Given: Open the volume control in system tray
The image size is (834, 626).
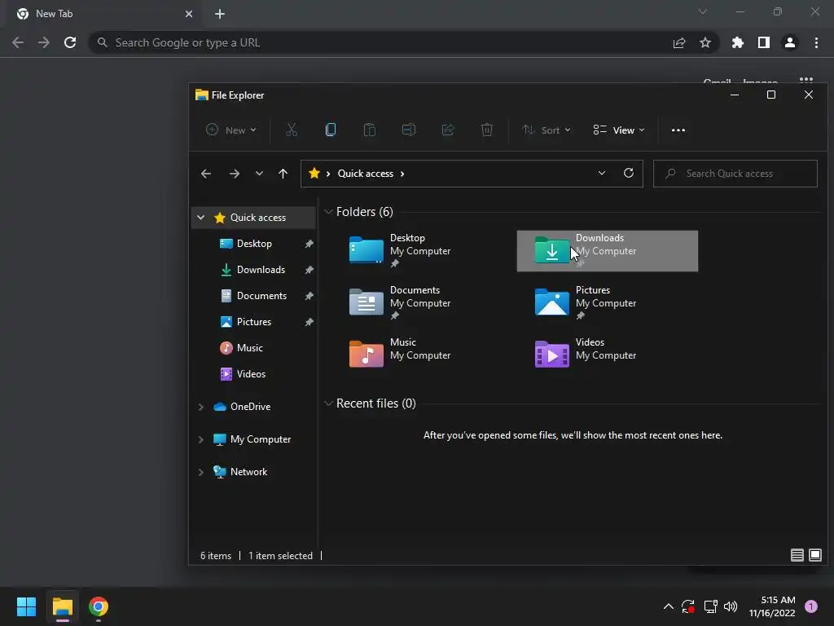Looking at the screenshot, I should coord(731,606).
